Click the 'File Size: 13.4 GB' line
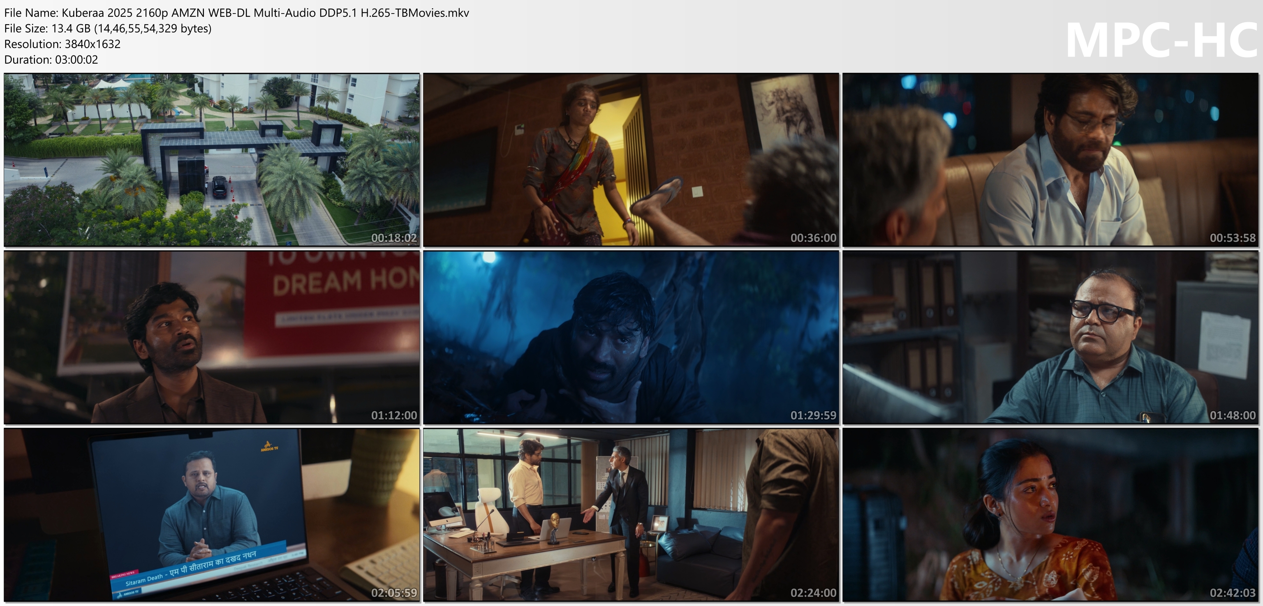The image size is (1263, 606). 108,28
